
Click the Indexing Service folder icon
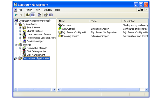click(60, 36)
